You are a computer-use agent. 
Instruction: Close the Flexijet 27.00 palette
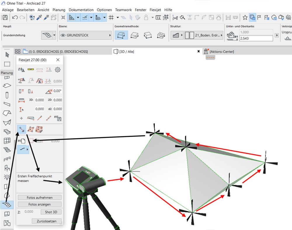tap(58, 60)
